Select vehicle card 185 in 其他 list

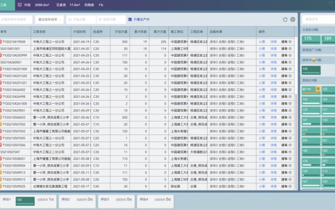311,152
